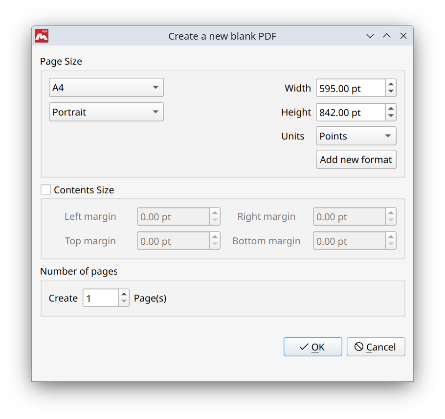Select the Width value field

click(x=347, y=88)
